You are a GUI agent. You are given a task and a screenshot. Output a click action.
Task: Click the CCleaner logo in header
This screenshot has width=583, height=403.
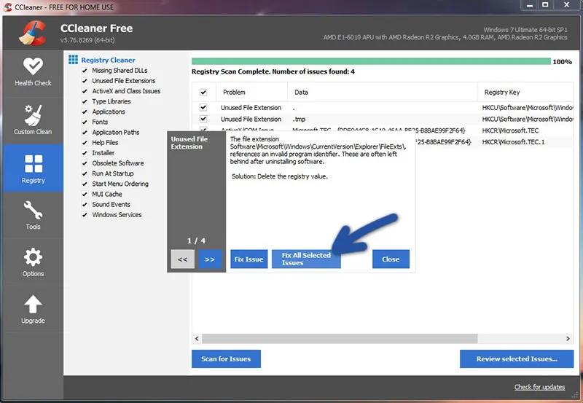33,33
